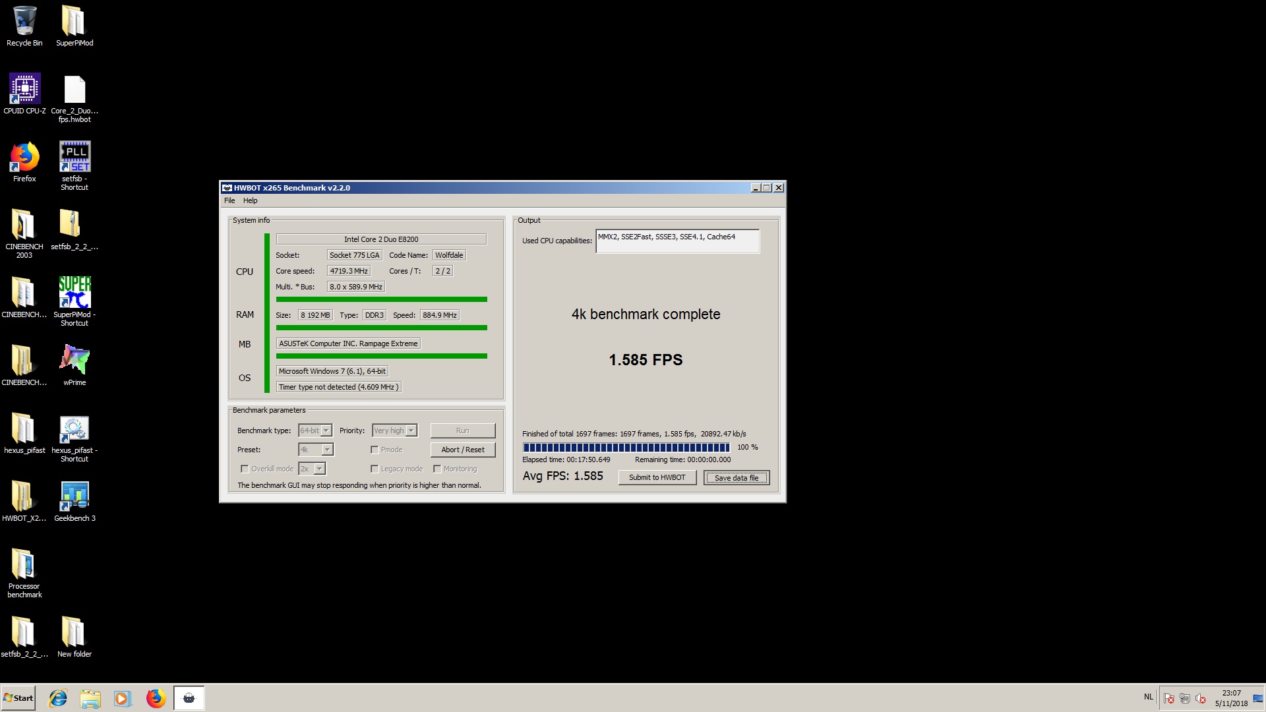Click the DDR3 RAM type value

[x=375, y=316]
